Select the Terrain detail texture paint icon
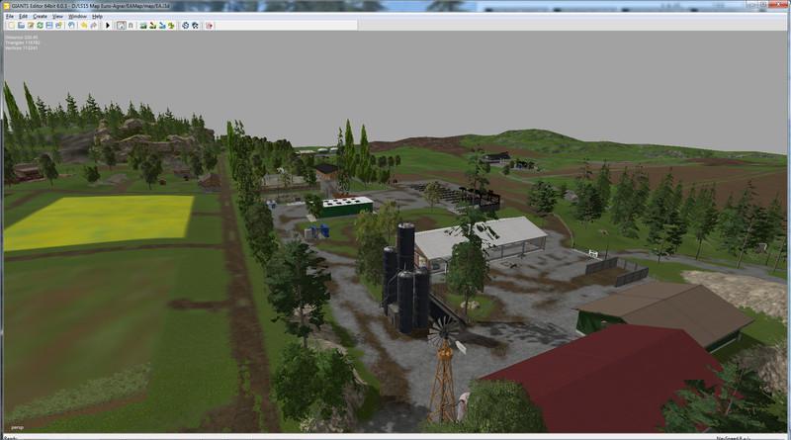This screenshot has height=440, width=791. tap(153, 26)
